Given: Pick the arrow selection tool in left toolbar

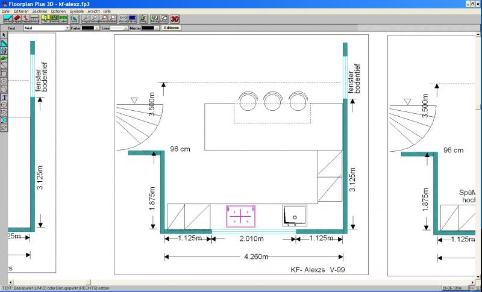Looking at the screenshot, I should pos(4,36).
